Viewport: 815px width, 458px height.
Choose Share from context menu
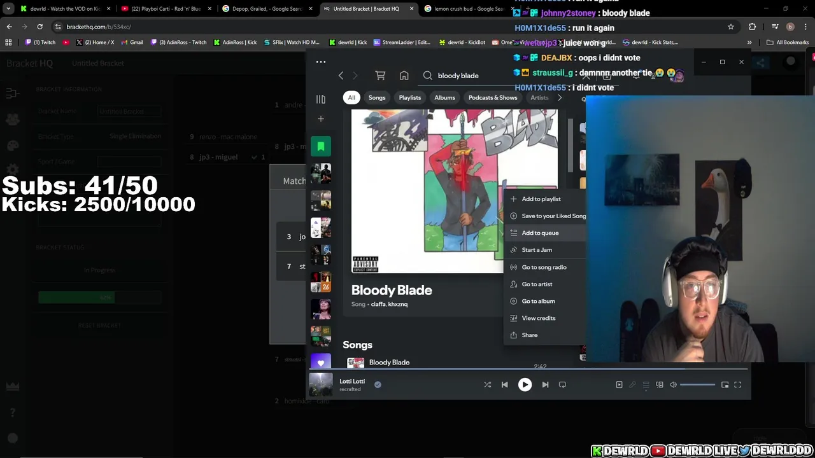(544, 335)
